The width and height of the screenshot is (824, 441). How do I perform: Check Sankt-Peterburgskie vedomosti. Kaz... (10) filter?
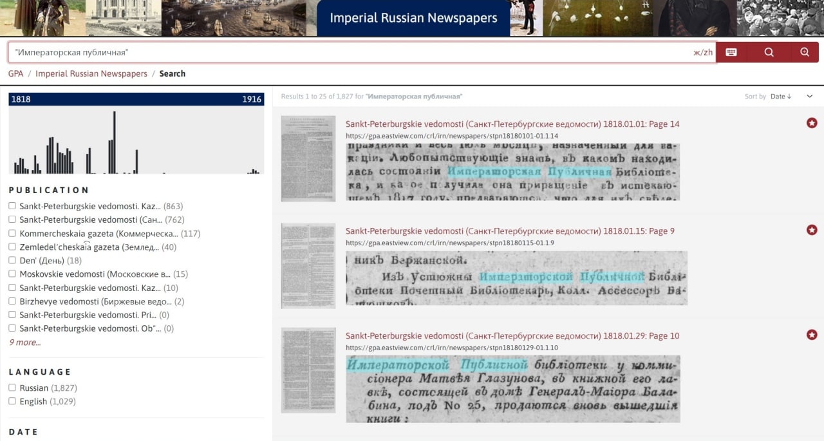(12, 288)
